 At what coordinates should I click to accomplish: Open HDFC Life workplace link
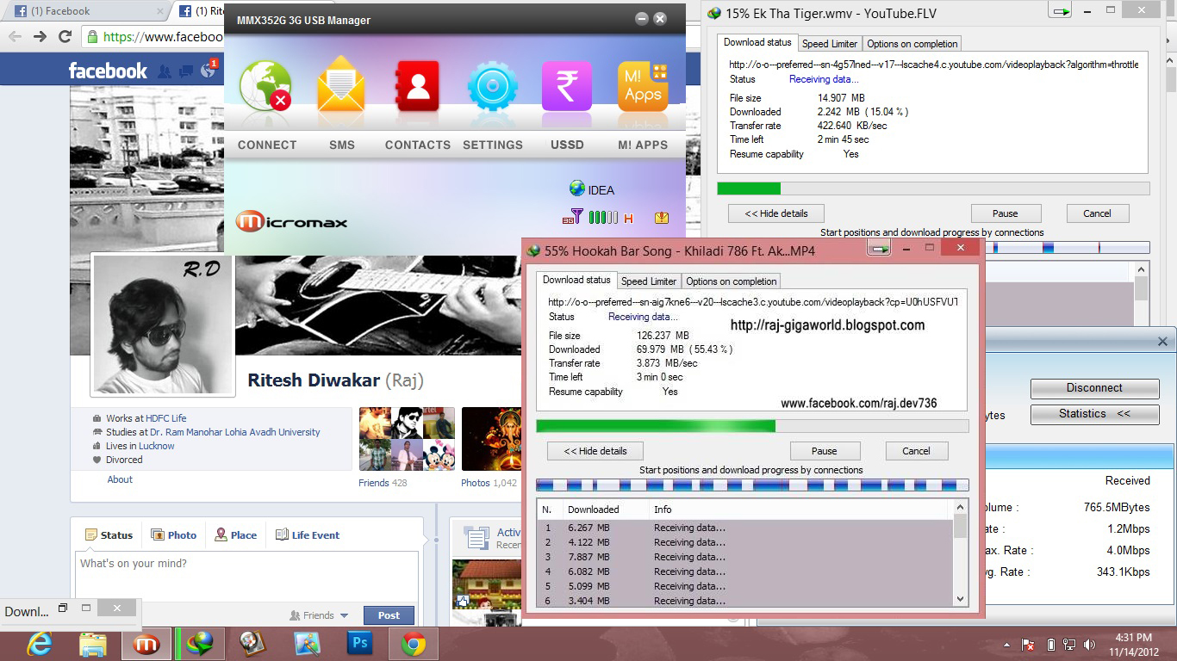pos(165,418)
